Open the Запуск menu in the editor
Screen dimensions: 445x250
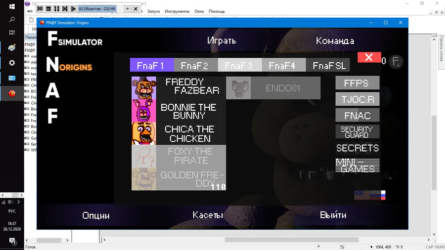tap(154, 11)
